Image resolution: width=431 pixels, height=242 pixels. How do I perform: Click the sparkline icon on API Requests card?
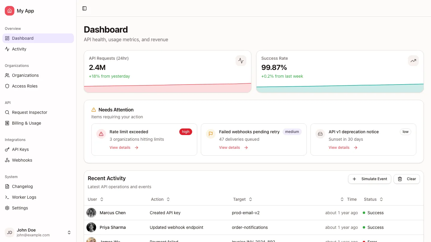pos(241,61)
